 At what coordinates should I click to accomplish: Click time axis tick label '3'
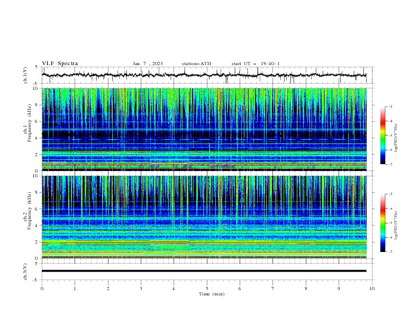(x=141, y=289)
